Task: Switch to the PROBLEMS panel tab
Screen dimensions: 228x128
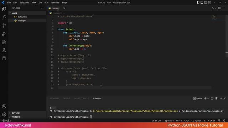Action: 54,98
